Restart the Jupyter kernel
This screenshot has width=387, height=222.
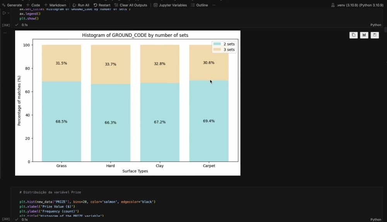pyautogui.click(x=102, y=5)
